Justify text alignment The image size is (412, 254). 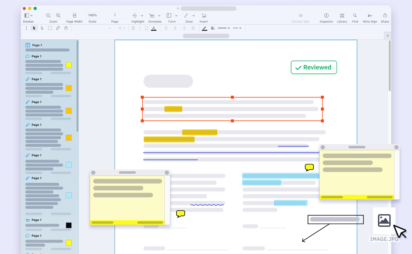click(x=193, y=28)
